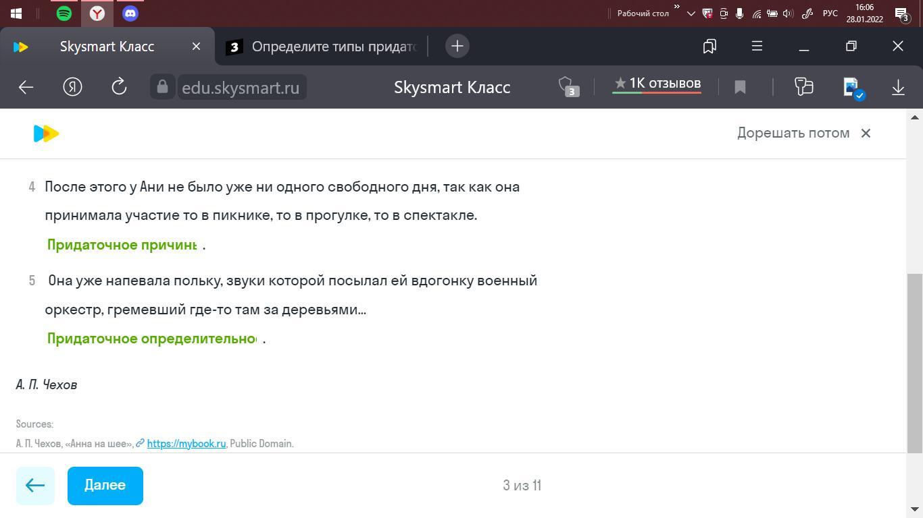Click the А. П. Чехов author text

47,384
